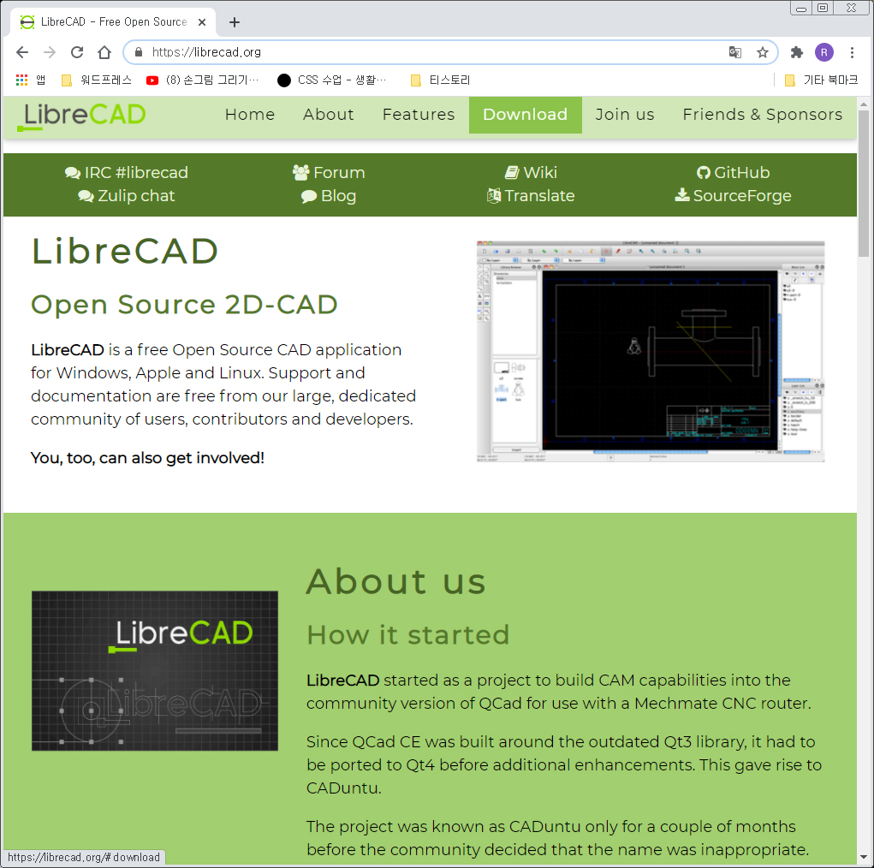Click the 'How it started' subheading
874x868 pixels.
coord(408,635)
